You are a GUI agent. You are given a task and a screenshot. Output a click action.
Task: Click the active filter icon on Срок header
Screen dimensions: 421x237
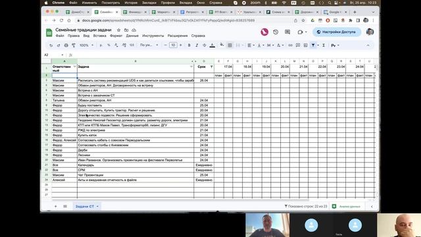coord(211,66)
